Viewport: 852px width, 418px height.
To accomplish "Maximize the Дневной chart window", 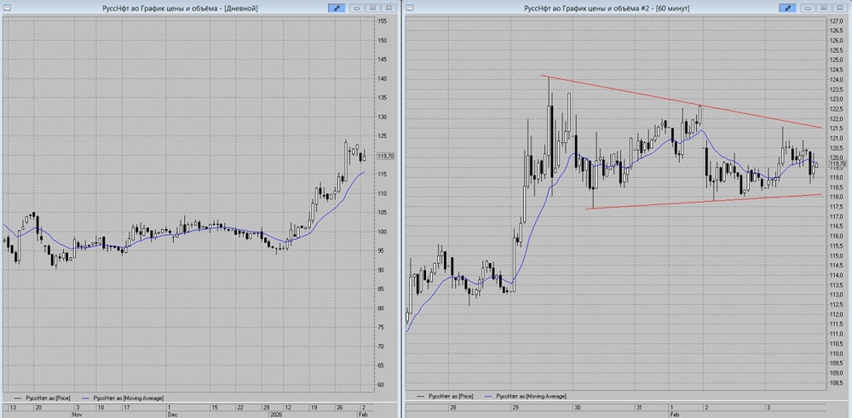I will coord(373,9).
